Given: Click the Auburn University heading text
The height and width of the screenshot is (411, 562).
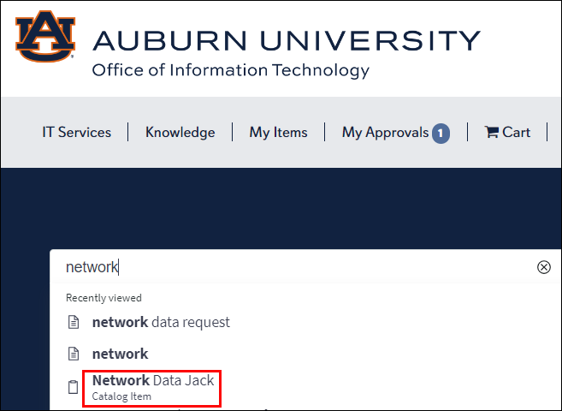Looking at the screenshot, I should tap(286, 40).
